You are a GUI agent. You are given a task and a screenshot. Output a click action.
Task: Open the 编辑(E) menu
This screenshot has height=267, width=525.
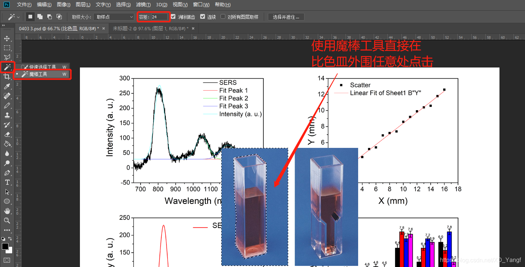point(44,4)
